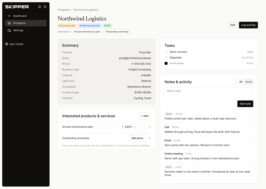This screenshot has width=266, height=189.
Task: Open Prospects in sidebar
Action: 26,23
